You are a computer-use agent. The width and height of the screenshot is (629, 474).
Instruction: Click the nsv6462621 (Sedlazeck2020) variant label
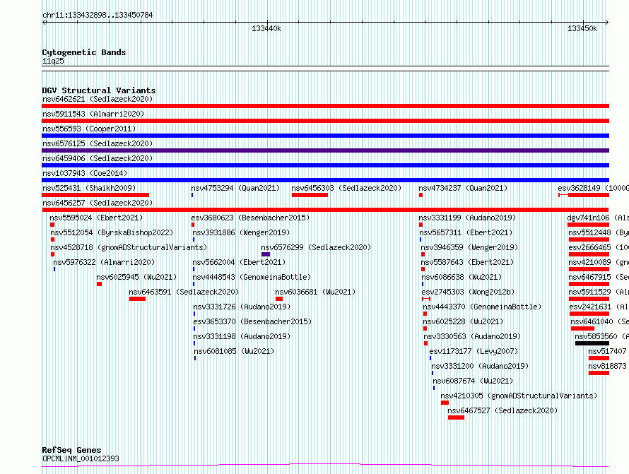[98, 99]
